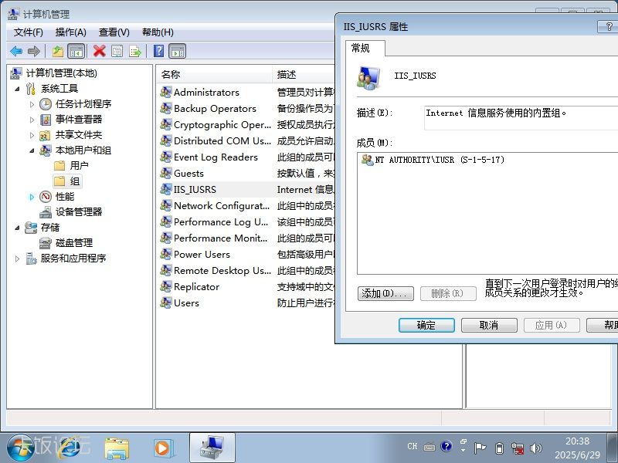618x463 pixels.
Task: Expand the 共享文件夹 tree node
Action: tap(32, 135)
